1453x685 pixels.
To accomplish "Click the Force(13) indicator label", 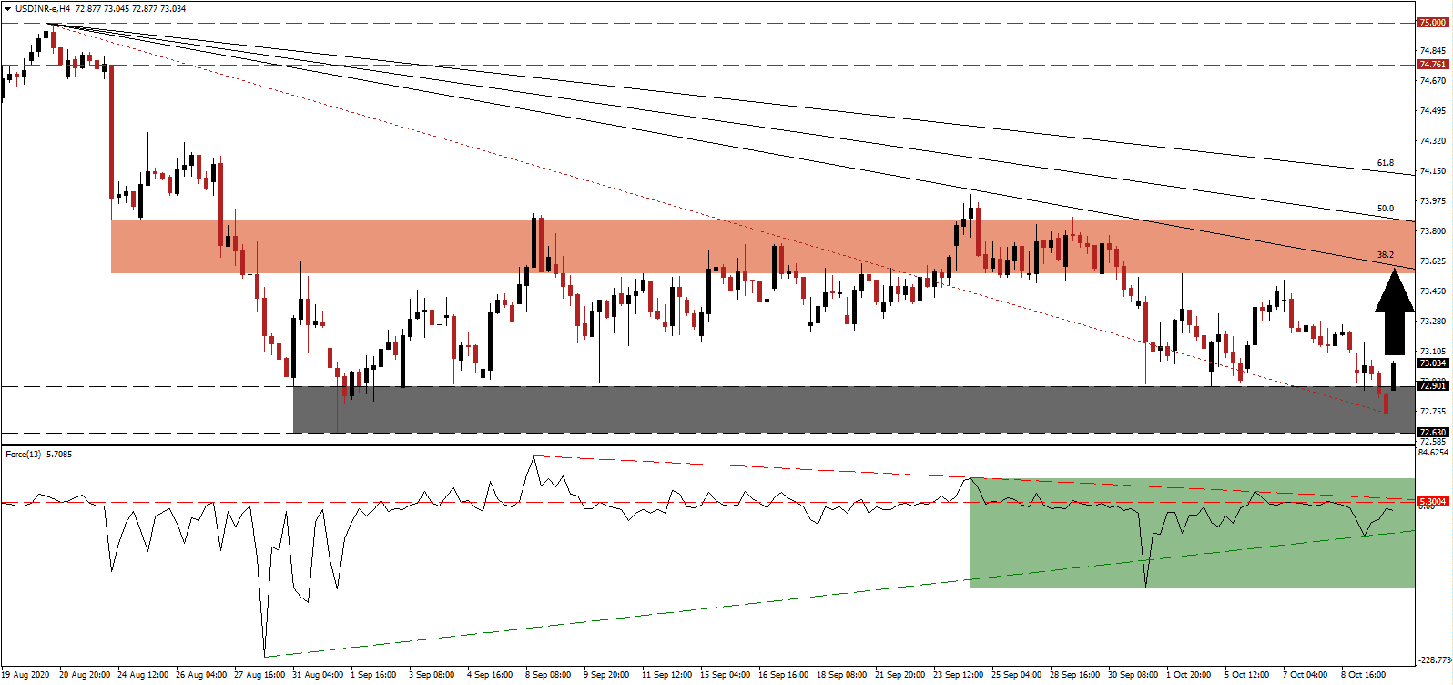I will coord(39,454).
